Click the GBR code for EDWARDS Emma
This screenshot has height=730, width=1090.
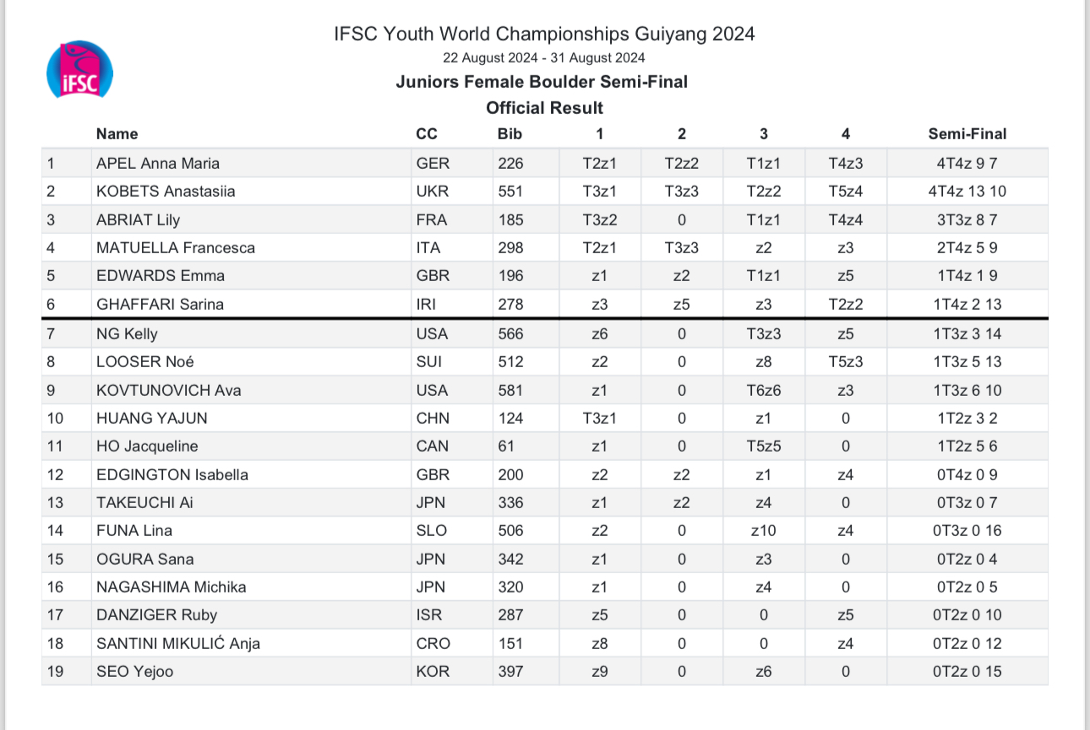tap(433, 276)
